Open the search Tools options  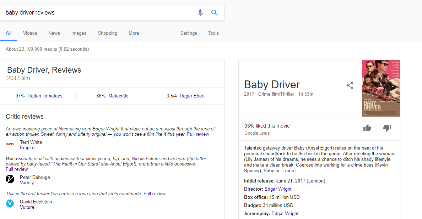pyautogui.click(x=213, y=33)
